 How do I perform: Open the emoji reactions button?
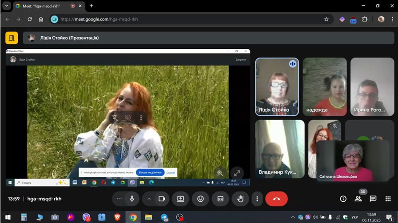click(201, 199)
